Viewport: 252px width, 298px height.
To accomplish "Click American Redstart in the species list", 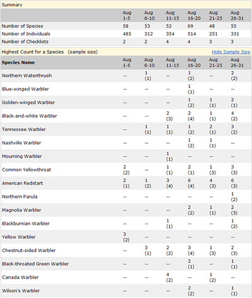I will pyautogui.click(x=22, y=183).
